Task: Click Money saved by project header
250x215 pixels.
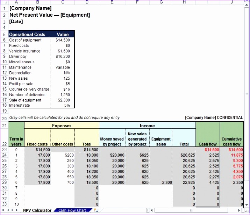Action: pos(112,138)
